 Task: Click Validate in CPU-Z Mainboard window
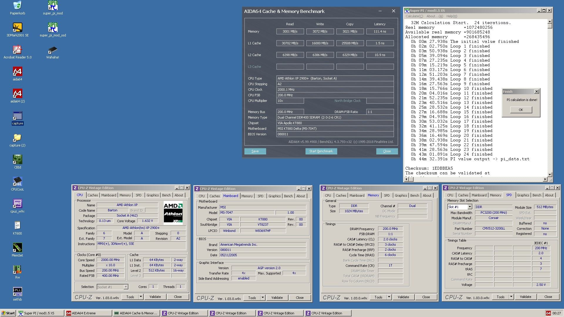click(277, 298)
